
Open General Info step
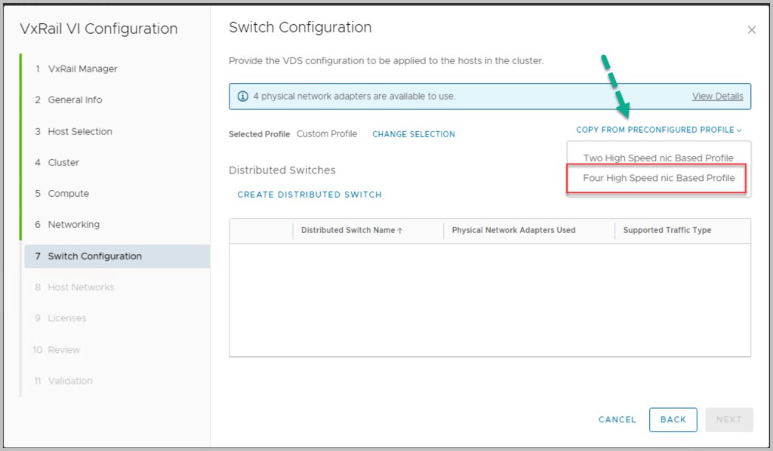(75, 100)
